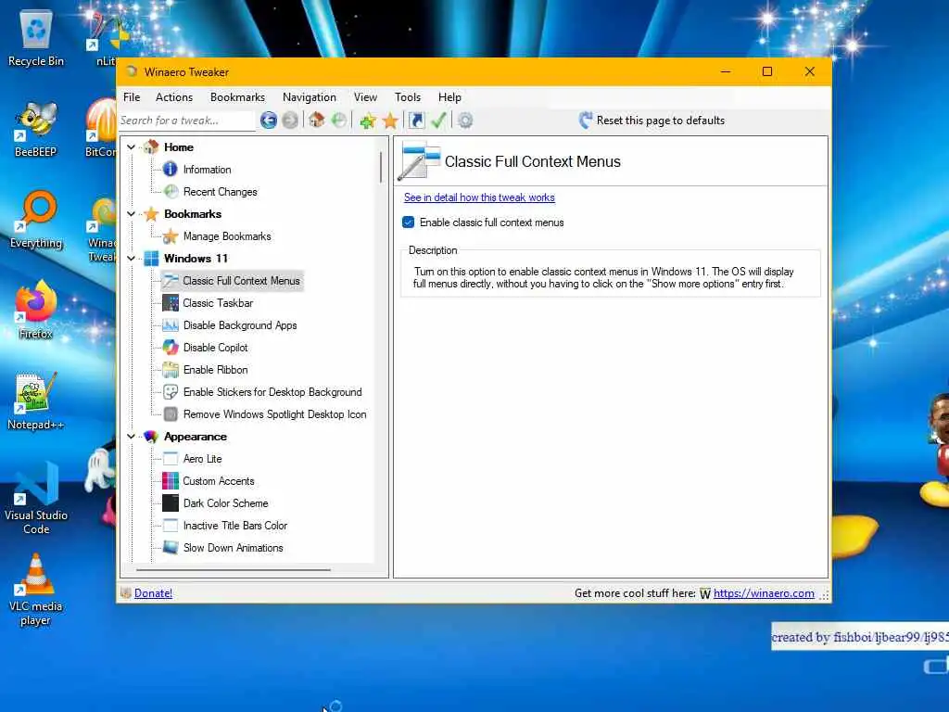
Task: Open Manage Bookmarks gold star toolbar icon
Action: (390, 121)
